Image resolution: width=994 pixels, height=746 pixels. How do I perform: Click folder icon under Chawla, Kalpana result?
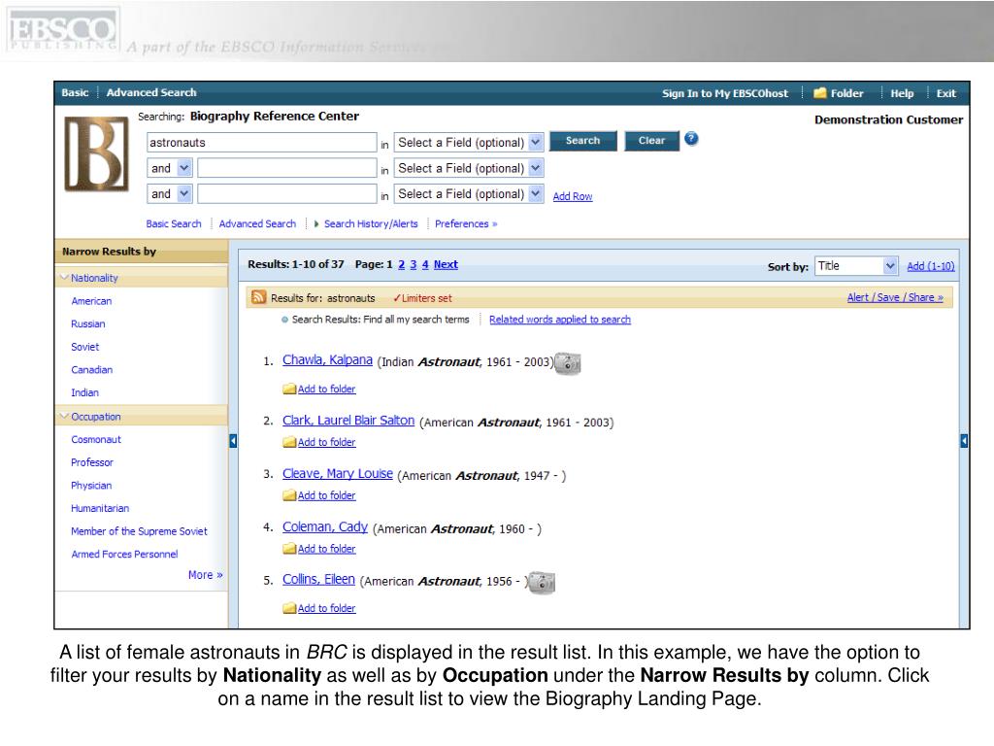click(x=289, y=389)
